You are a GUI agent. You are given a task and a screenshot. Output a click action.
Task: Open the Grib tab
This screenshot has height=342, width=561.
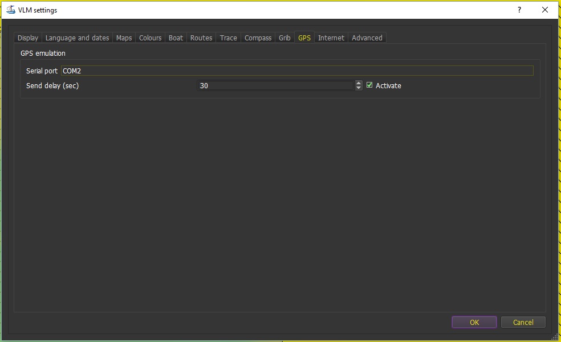285,38
